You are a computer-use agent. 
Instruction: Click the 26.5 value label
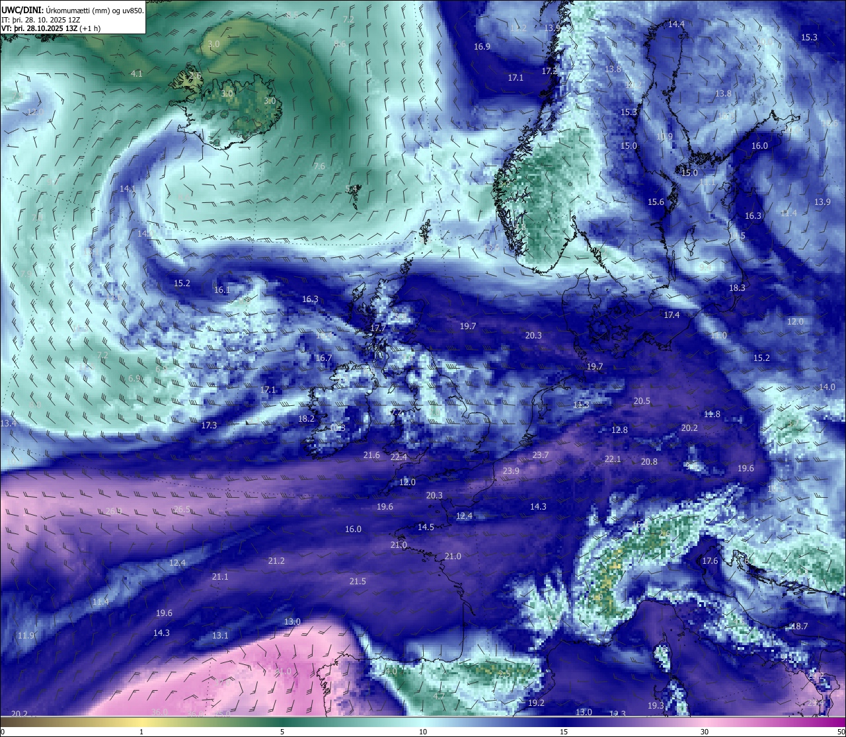(x=182, y=510)
